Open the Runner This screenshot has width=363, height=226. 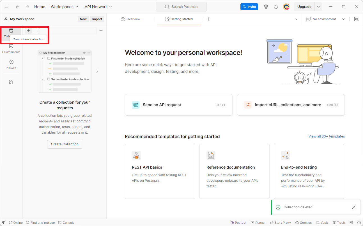[258, 223]
